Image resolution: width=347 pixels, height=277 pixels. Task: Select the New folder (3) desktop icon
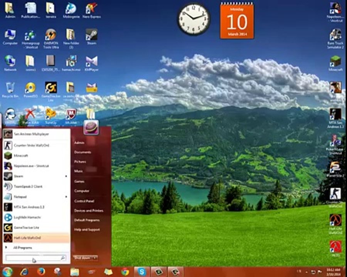coord(71,38)
